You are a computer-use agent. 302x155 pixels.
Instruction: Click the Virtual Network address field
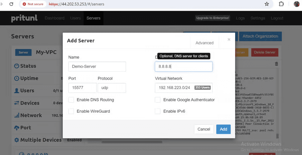[x=174, y=88]
